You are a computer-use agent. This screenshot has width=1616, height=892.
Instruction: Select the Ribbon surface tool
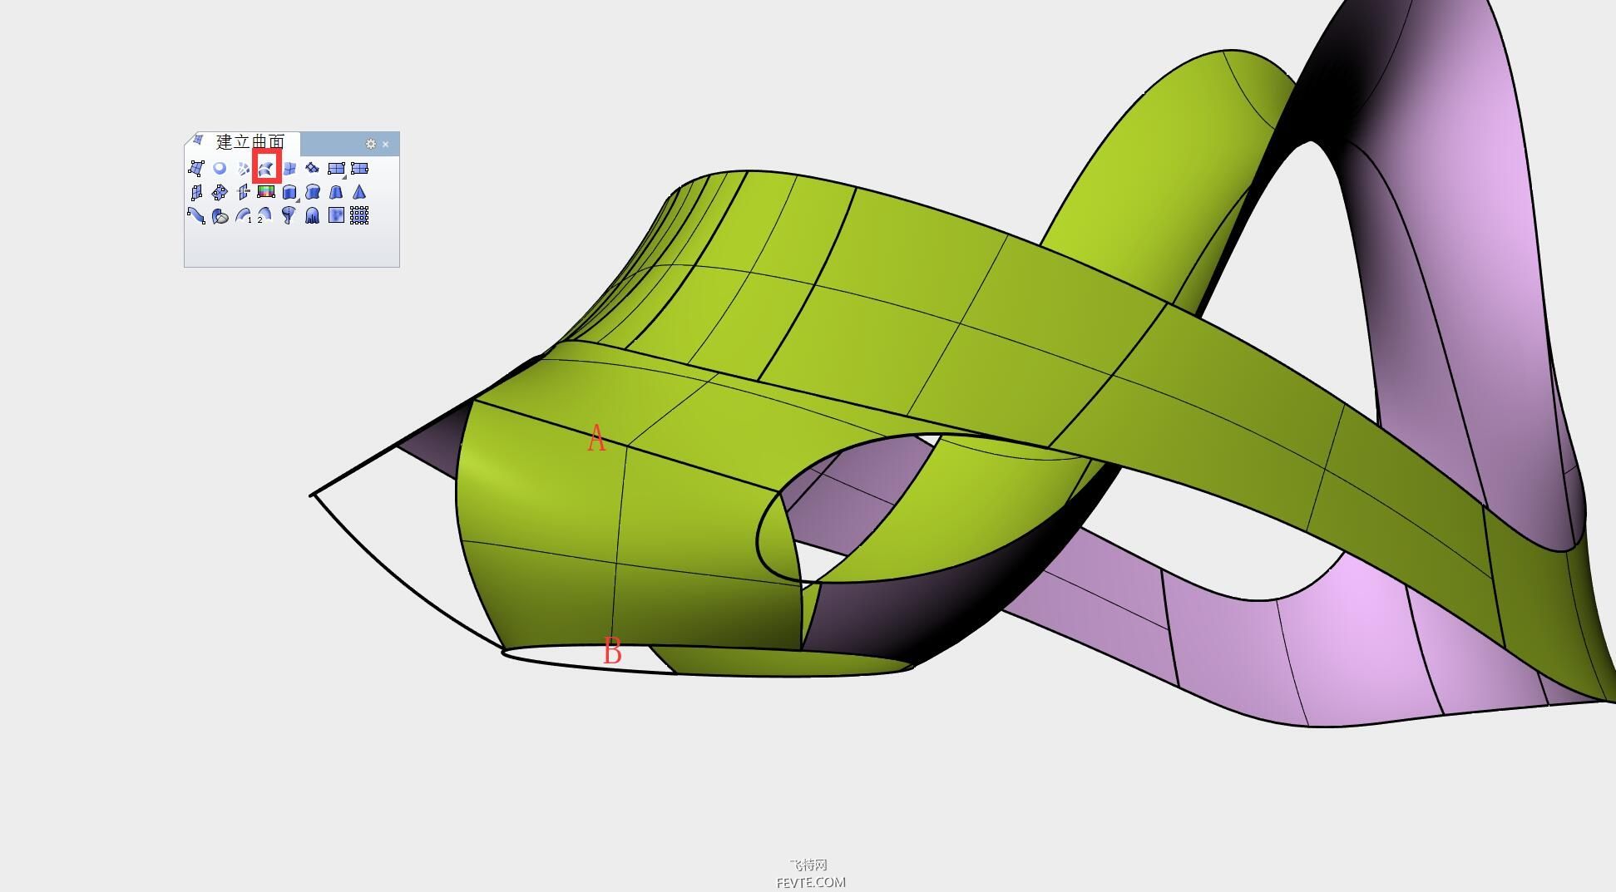tap(196, 215)
